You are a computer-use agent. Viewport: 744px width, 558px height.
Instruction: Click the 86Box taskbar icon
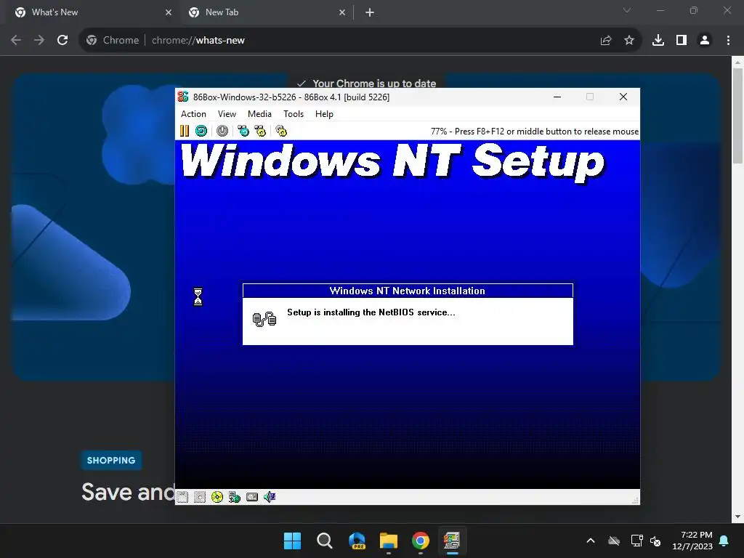[452, 541]
